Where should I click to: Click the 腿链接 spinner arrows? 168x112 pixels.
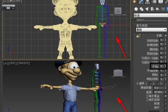click(165, 49)
